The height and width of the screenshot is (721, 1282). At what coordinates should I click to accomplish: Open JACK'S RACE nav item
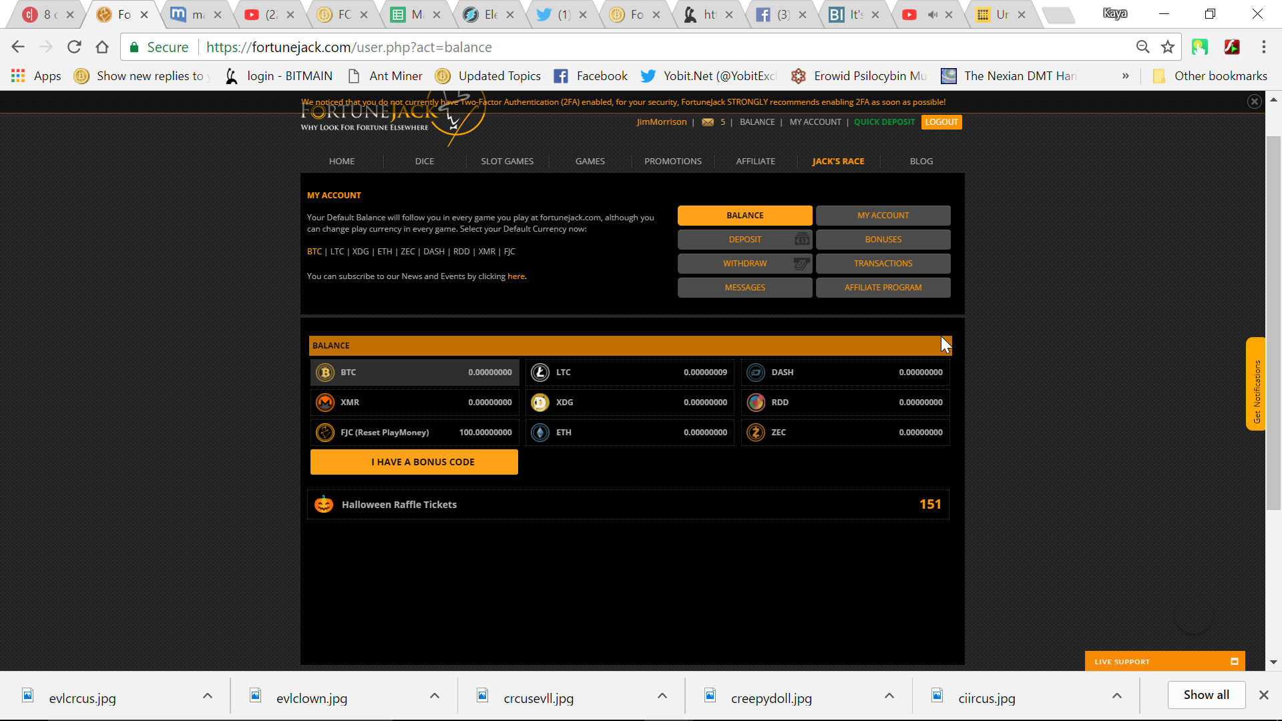[839, 162]
